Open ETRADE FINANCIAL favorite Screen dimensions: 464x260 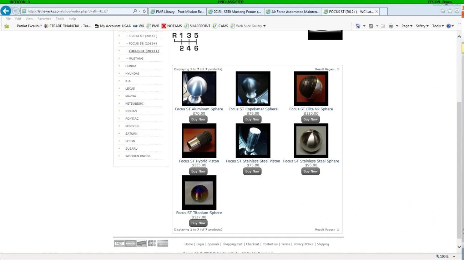click(x=67, y=26)
